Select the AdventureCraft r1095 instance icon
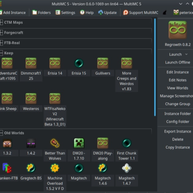The width and height of the screenshot is (193, 193). click(x=7, y=63)
